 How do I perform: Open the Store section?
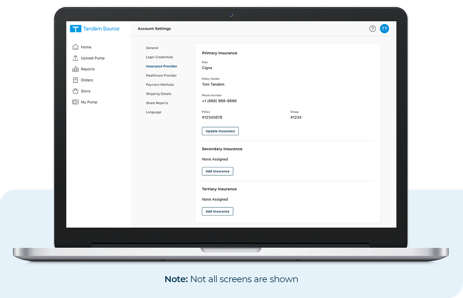(76, 91)
